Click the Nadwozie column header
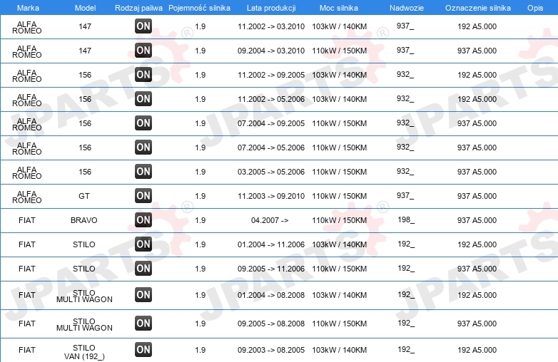558x362 pixels. pyautogui.click(x=407, y=8)
